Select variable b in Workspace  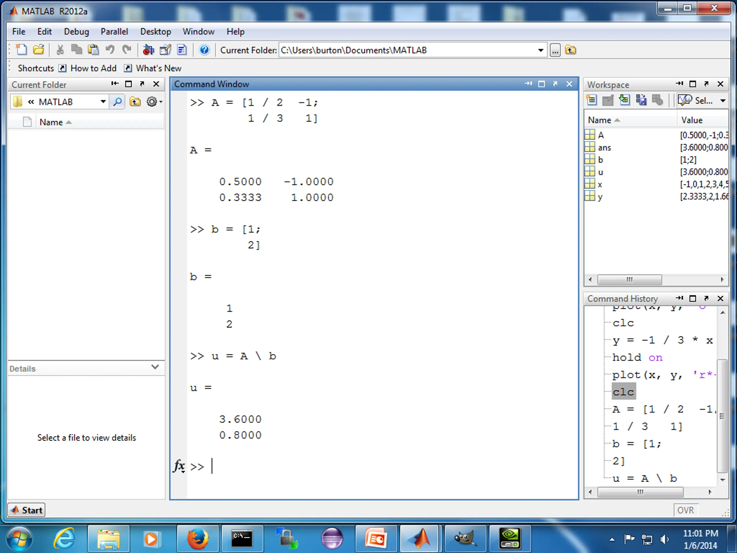(656, 160)
